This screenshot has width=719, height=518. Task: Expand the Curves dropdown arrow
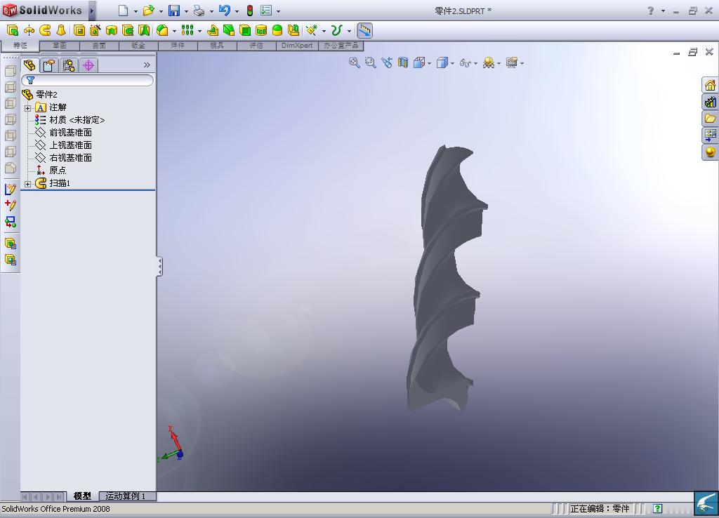349,31
